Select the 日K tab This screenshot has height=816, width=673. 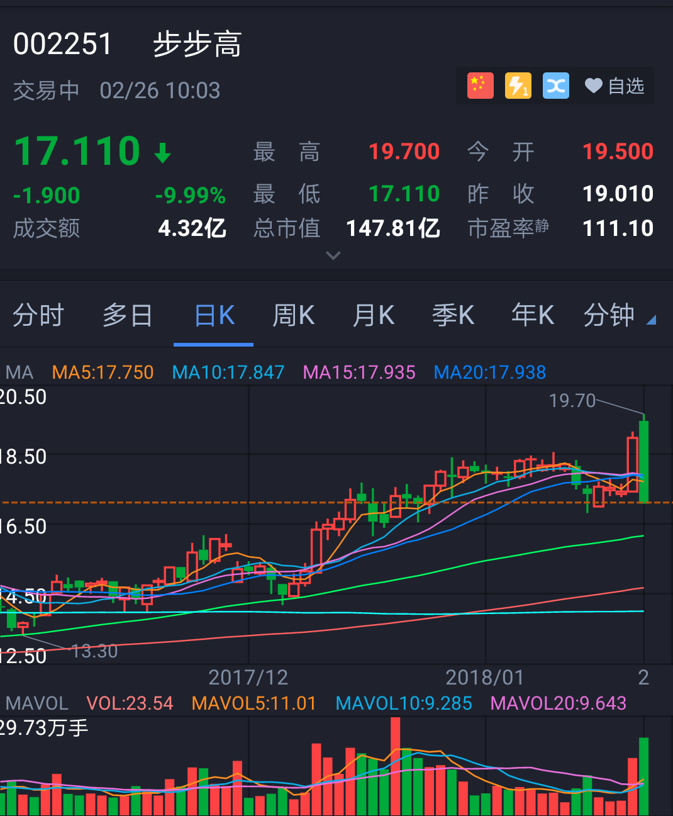(214, 315)
